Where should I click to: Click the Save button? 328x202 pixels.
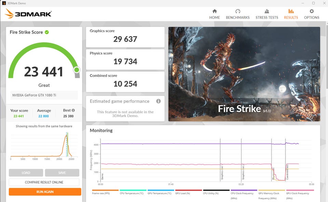(x=62, y=173)
